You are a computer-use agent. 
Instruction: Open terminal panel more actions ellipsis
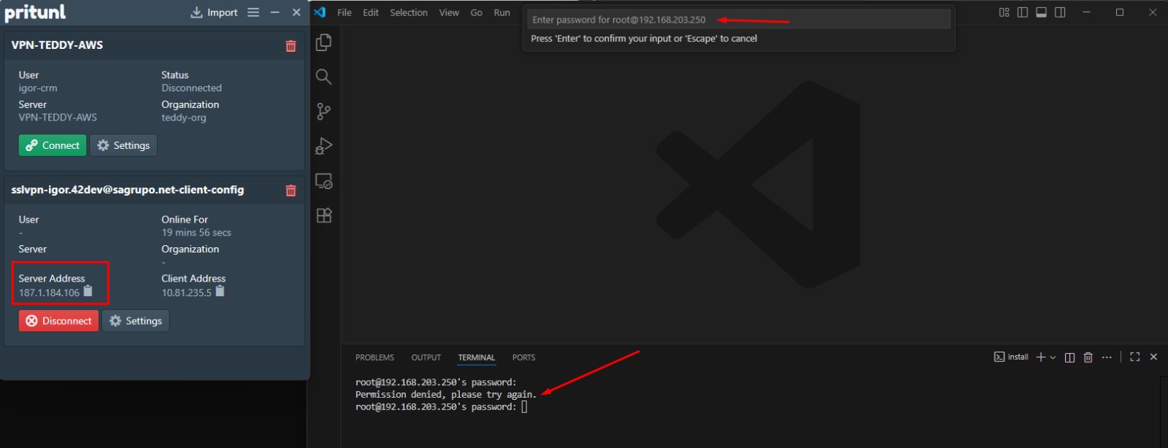click(1107, 357)
